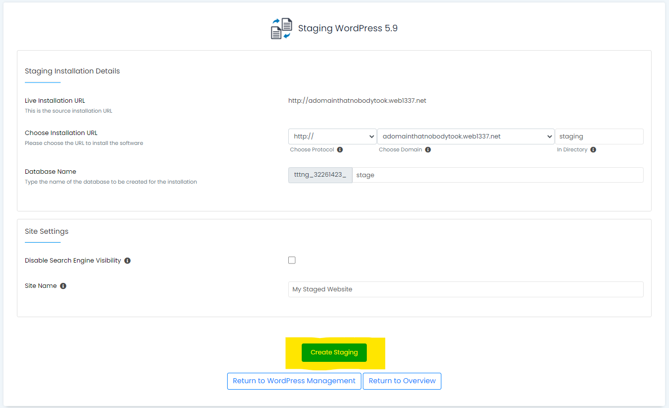The width and height of the screenshot is (669, 408).
Task: Click info icon next to Disable Search Engine Visibility
Action: pos(127,261)
